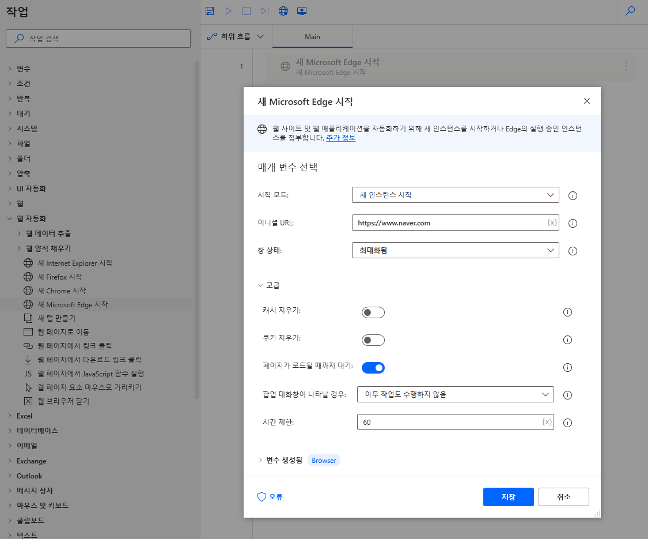Viewport: 648px width, 539px height.
Task: Insert variable in 이니셜 URL field
Action: coord(552,223)
